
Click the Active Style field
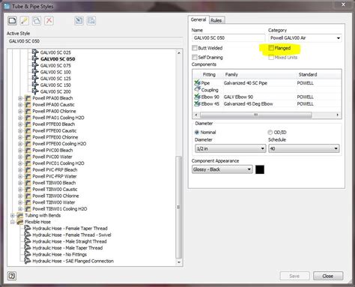tap(95, 41)
